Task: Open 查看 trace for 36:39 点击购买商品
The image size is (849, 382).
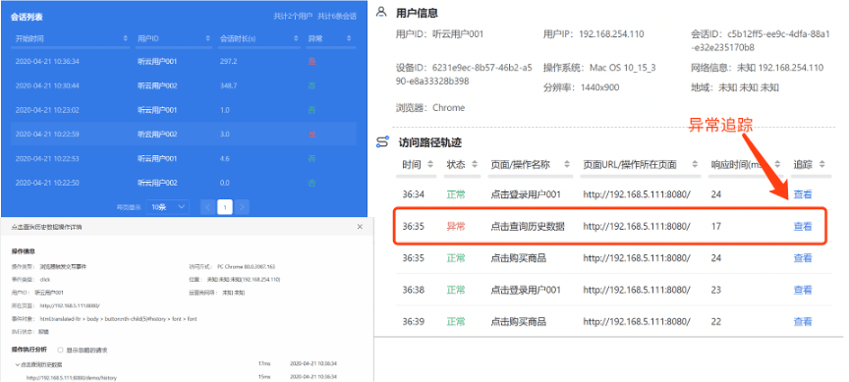Action: [x=803, y=322]
